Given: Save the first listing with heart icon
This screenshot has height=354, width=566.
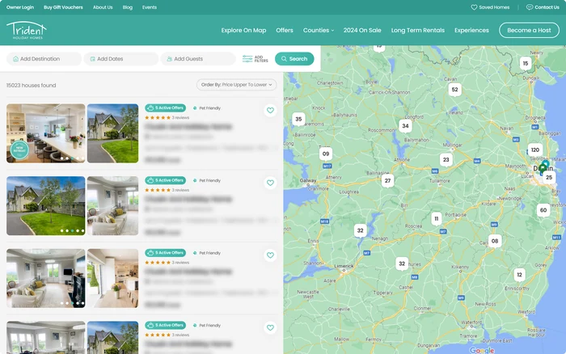Looking at the screenshot, I should pos(270,111).
